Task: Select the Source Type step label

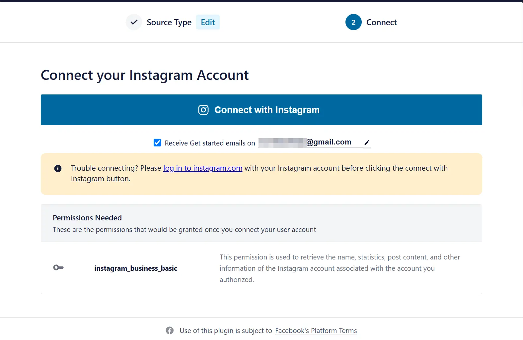Action: (x=169, y=22)
